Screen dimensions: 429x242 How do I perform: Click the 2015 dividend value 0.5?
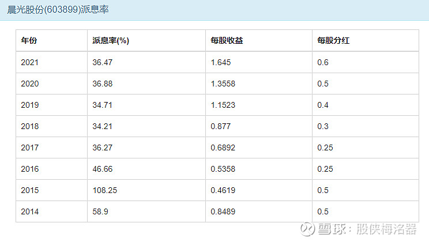click(x=323, y=190)
